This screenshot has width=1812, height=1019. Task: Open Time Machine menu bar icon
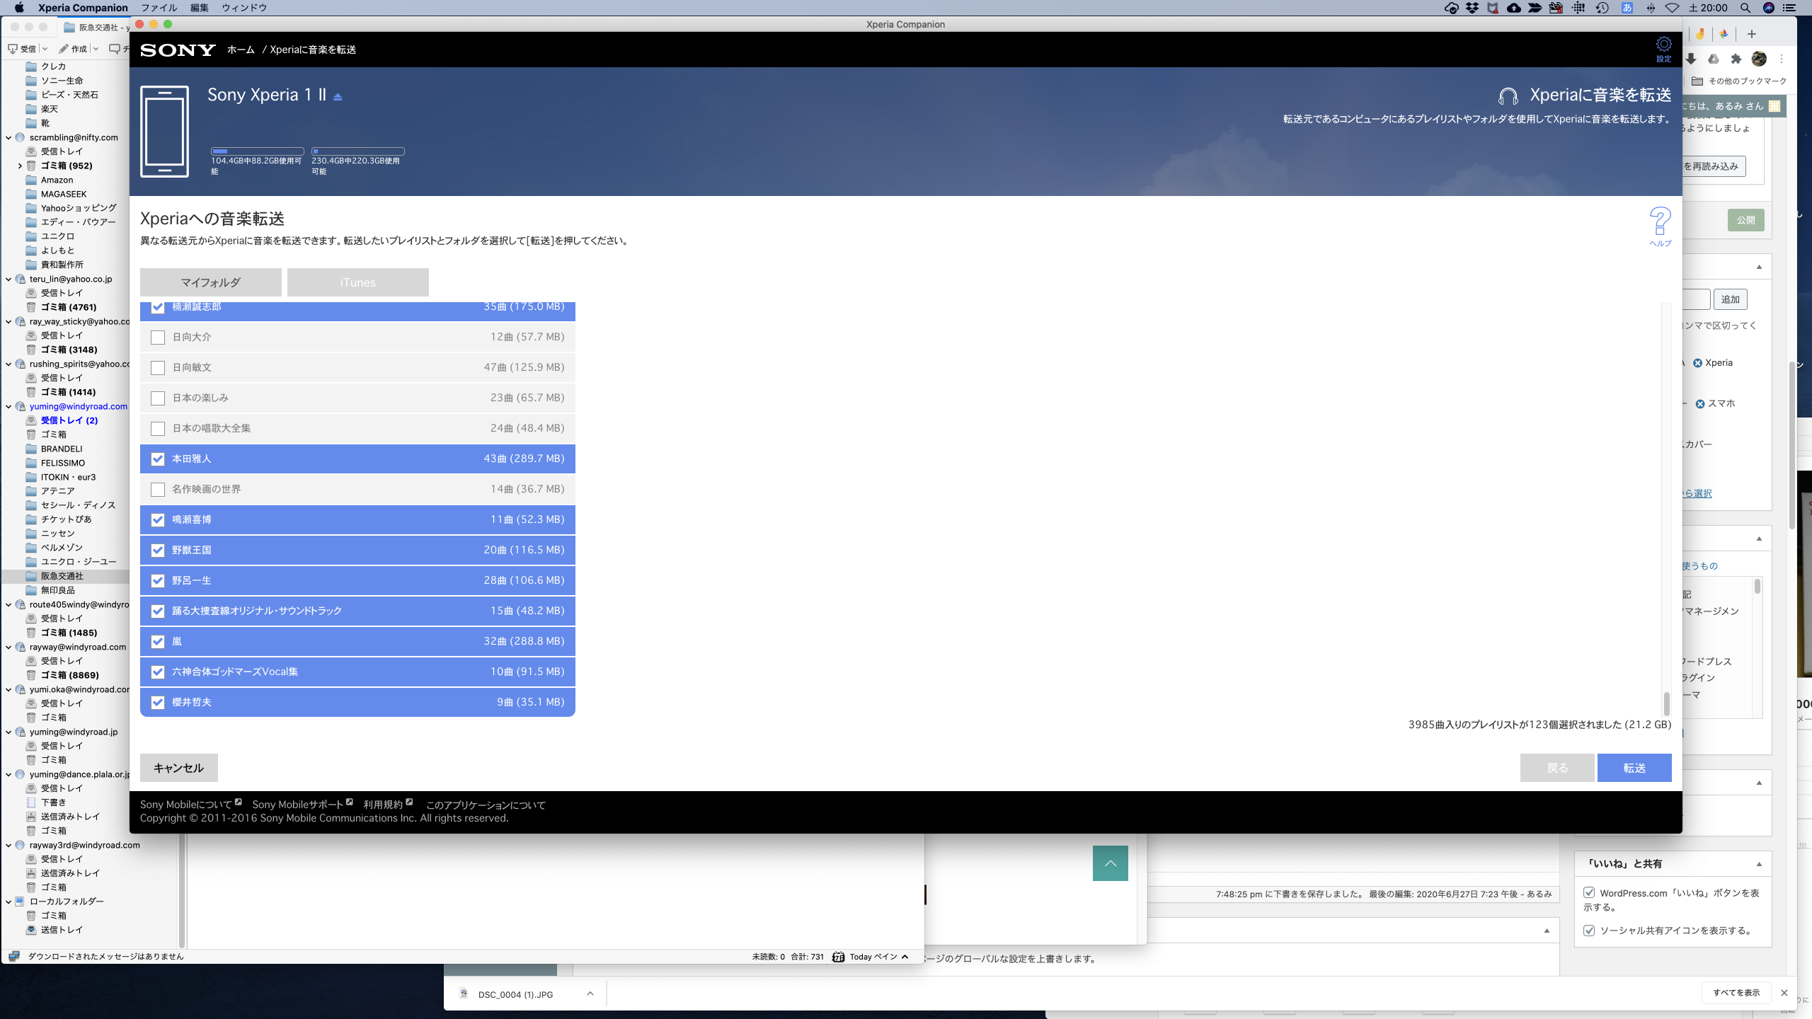[1602, 8]
